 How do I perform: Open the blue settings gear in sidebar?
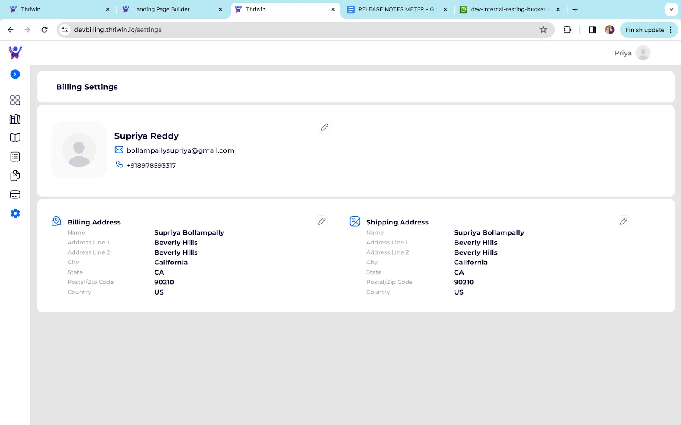coord(15,213)
